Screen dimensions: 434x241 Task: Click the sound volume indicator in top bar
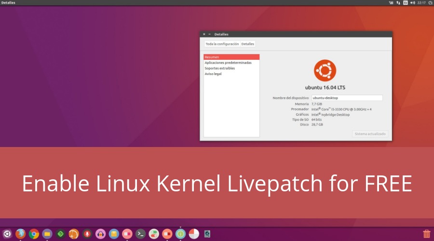[412, 3]
